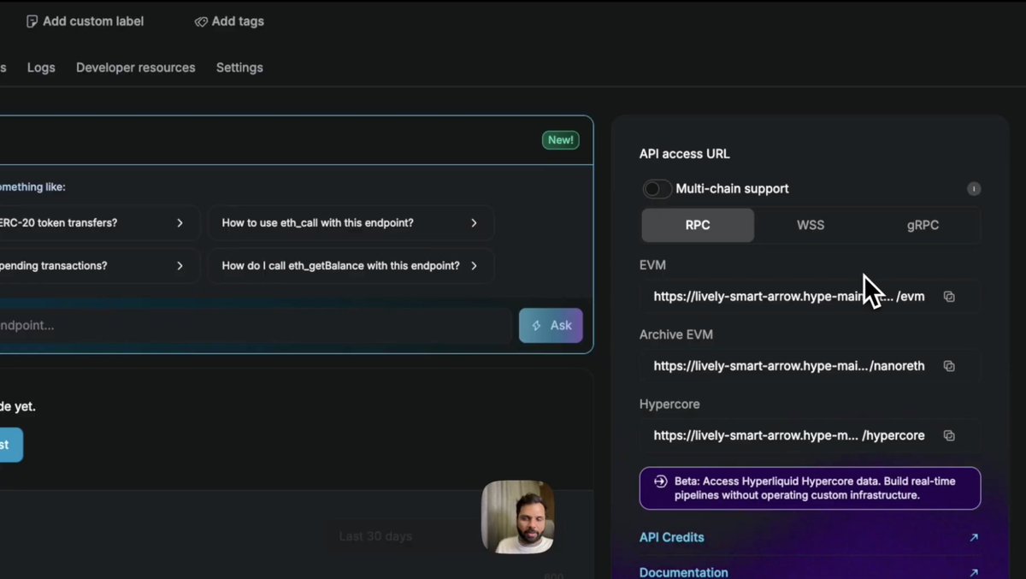Click the Ask button
1026x579 pixels.
coord(551,326)
